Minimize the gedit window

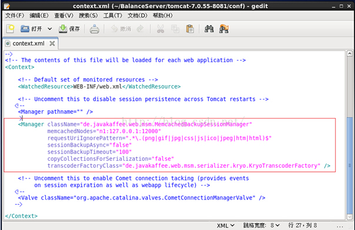(333, 6)
